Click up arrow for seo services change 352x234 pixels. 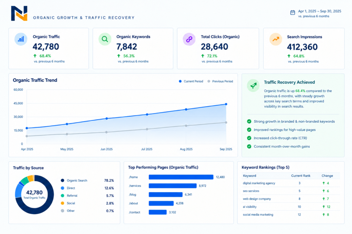click(323, 191)
